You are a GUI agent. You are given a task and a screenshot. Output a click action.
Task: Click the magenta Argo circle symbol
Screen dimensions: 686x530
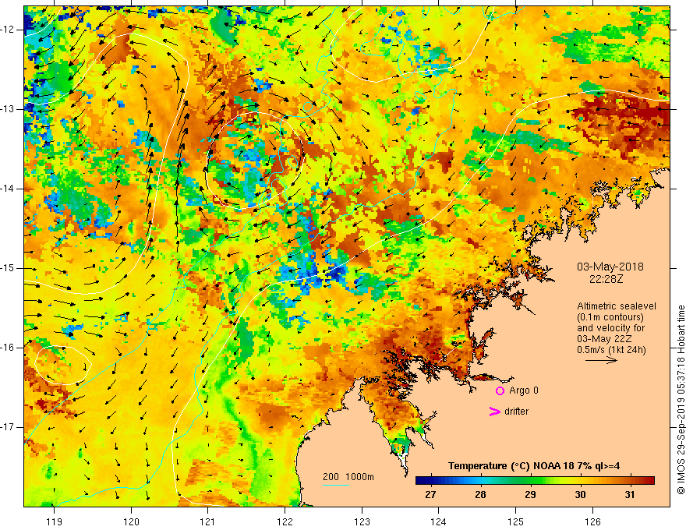pyautogui.click(x=500, y=390)
